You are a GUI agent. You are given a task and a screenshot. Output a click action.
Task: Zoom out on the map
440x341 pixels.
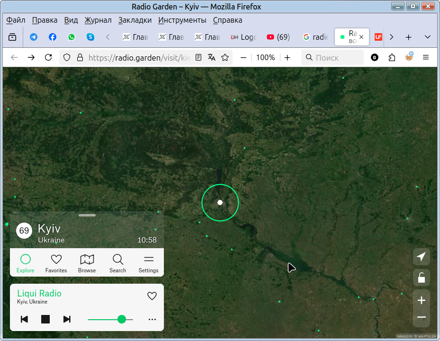(422, 317)
